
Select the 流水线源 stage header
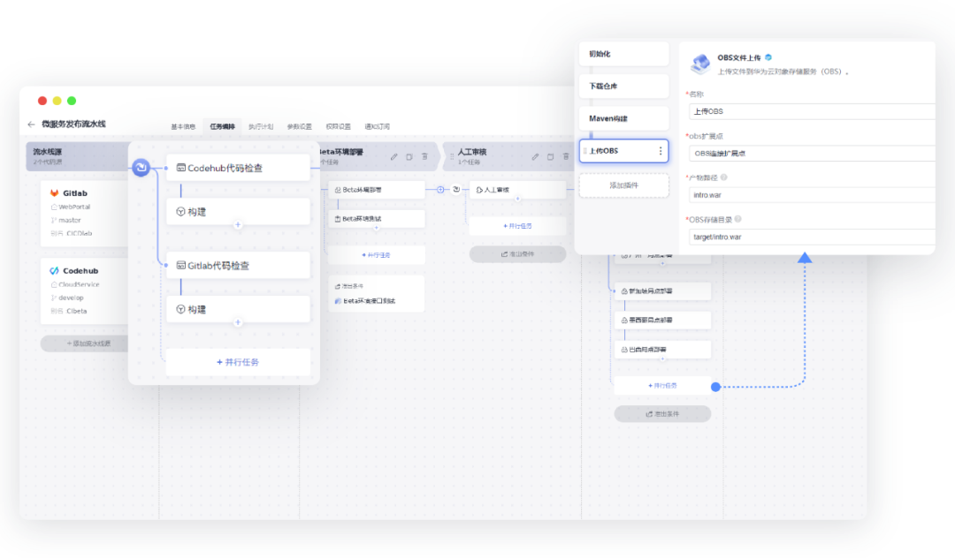(x=77, y=156)
